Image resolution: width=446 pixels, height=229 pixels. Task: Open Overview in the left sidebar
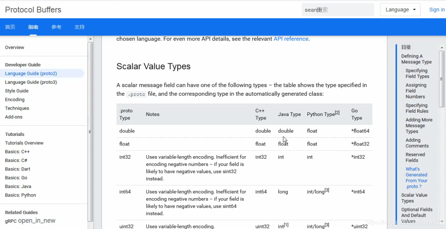coord(14,47)
